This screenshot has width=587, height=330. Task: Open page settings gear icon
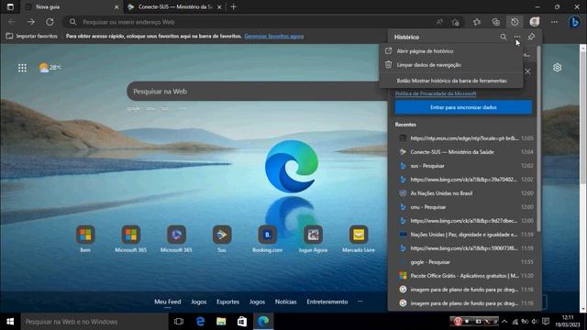pyautogui.click(x=557, y=68)
